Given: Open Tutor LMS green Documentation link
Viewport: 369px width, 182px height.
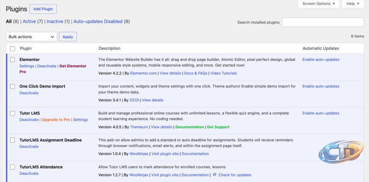Looking at the screenshot, I should [190, 127].
